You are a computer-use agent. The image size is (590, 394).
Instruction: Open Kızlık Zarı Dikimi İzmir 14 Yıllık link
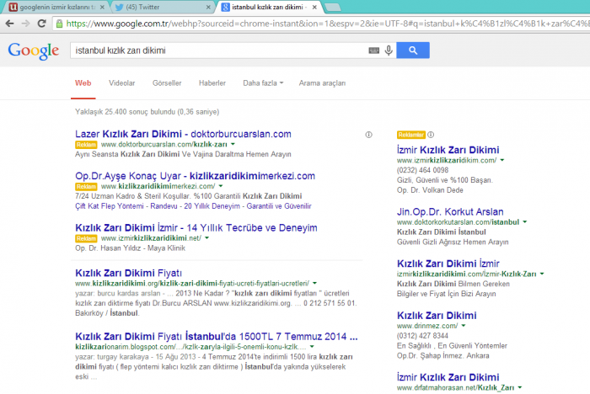click(196, 228)
